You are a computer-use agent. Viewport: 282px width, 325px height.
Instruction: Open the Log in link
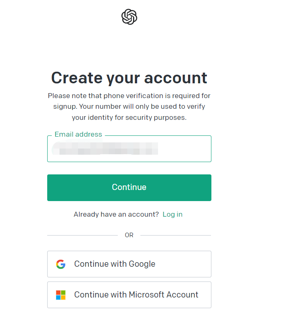pyautogui.click(x=172, y=214)
